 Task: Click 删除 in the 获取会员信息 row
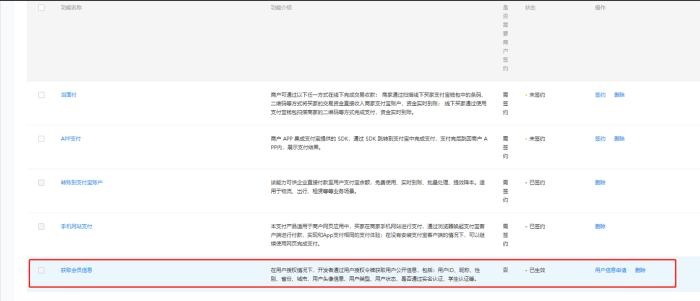[x=640, y=270]
